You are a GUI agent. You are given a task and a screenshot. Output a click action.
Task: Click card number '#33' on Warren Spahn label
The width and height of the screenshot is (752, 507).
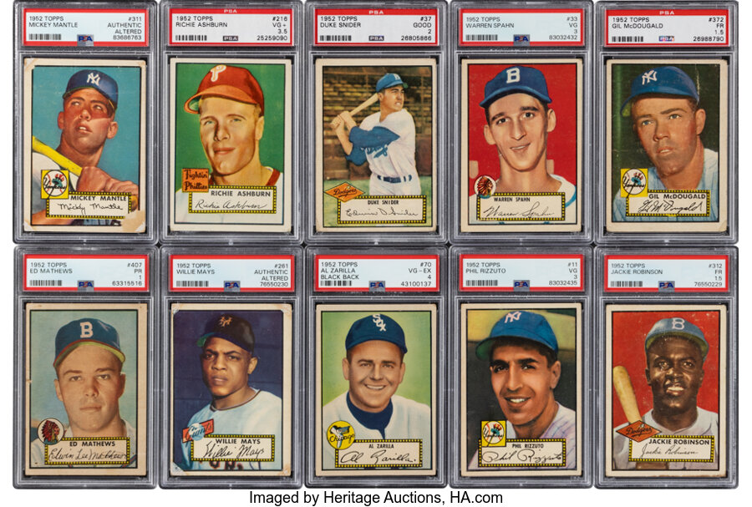pos(572,18)
